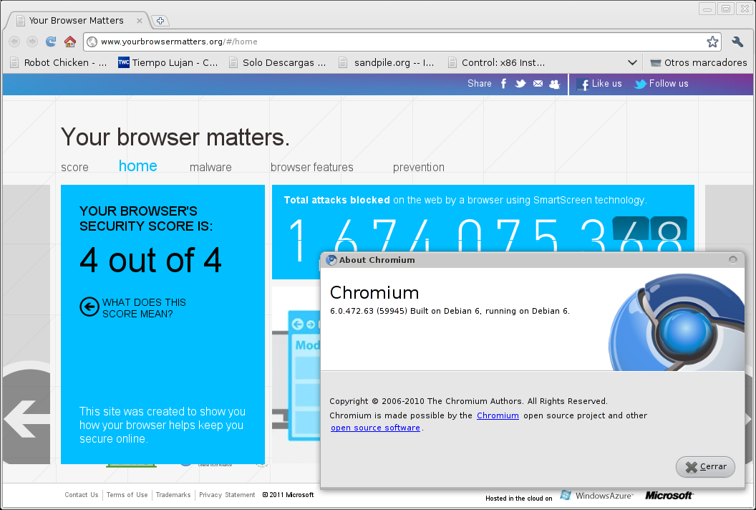756x510 pixels.
Task: Click the Cerrar button in About dialog
Action: [705, 466]
